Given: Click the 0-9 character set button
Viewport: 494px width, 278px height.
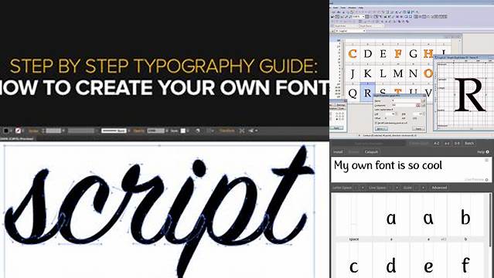Looking at the screenshot, I should click(x=457, y=144).
